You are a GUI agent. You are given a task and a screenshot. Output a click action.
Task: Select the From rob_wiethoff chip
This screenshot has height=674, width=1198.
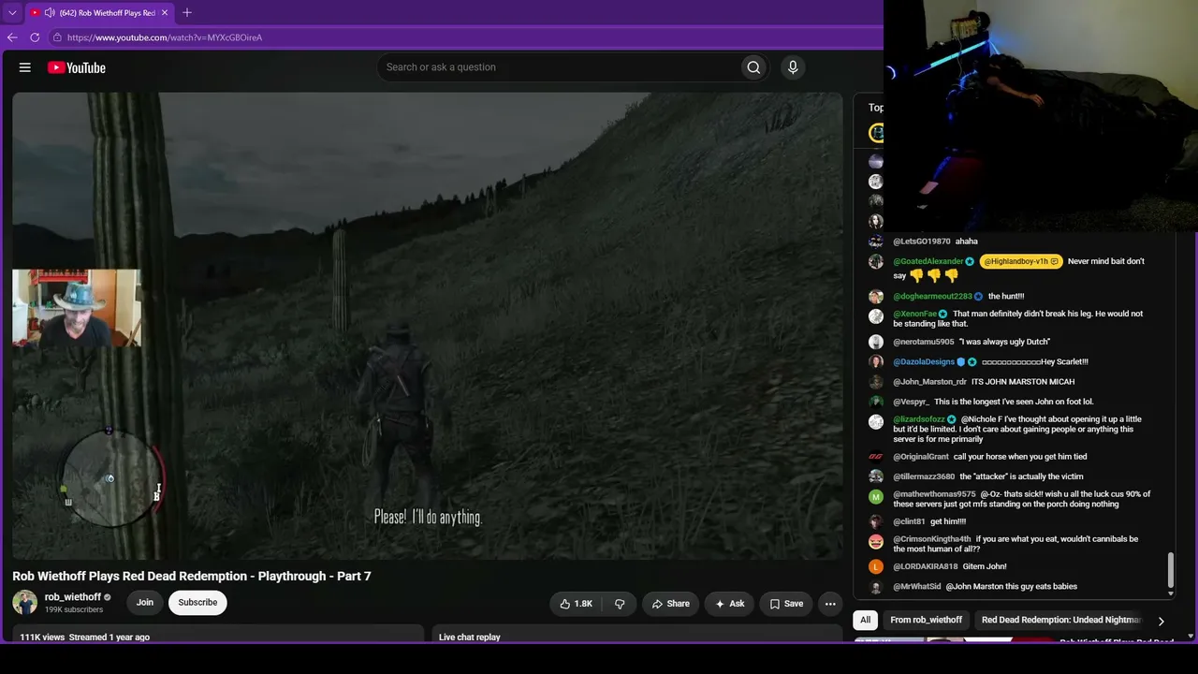pyautogui.click(x=926, y=620)
